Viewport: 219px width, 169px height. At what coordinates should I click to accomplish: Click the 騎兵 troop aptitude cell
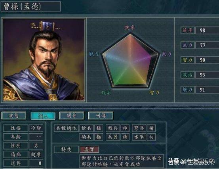(x=86, y=137)
